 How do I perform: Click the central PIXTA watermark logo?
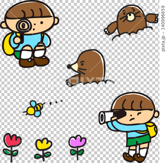tap(79, 81)
